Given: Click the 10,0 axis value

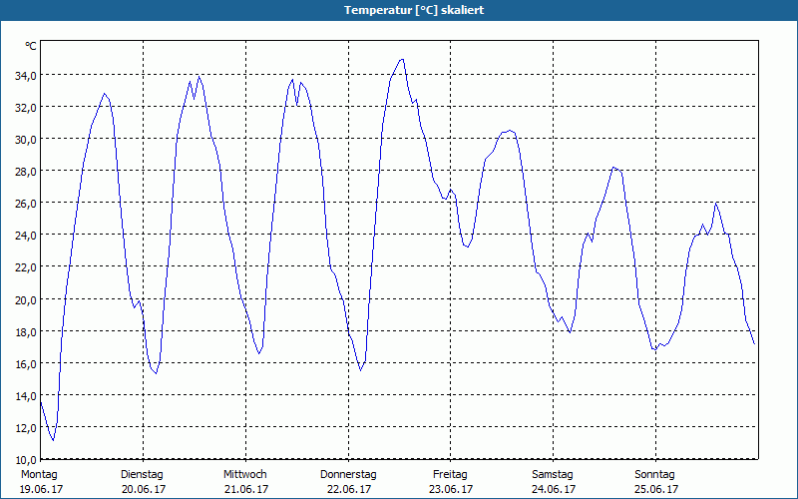Looking at the screenshot, I should [26, 460].
